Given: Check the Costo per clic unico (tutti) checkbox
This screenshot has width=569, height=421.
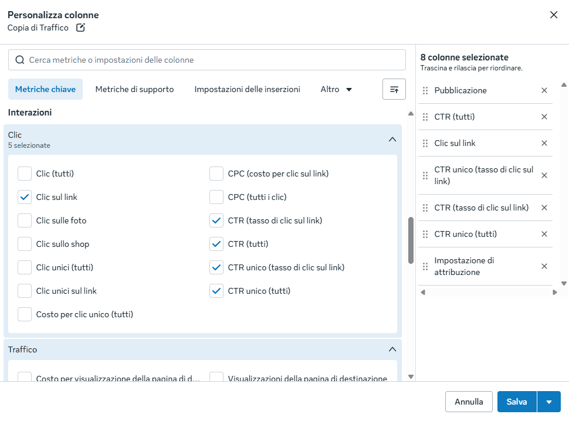Looking at the screenshot, I should coord(25,314).
